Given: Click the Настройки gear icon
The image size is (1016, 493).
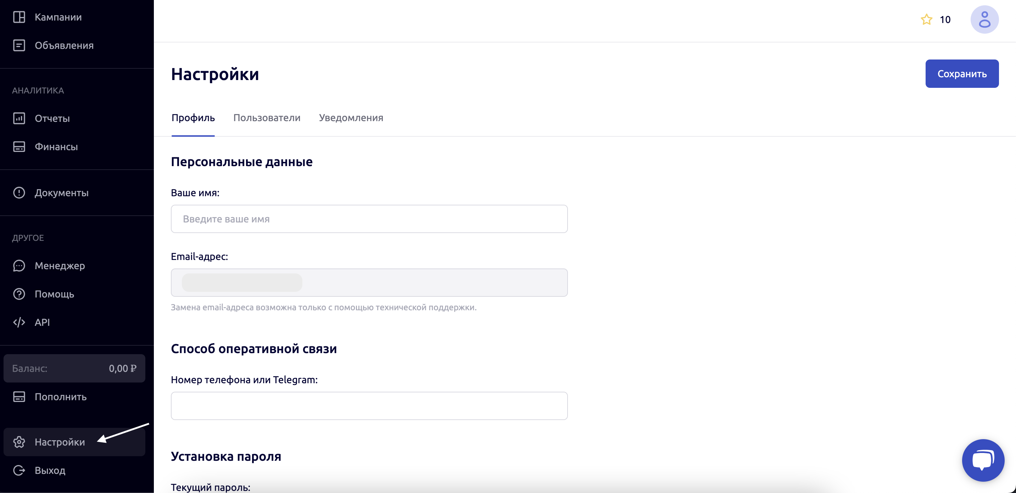Looking at the screenshot, I should point(19,442).
